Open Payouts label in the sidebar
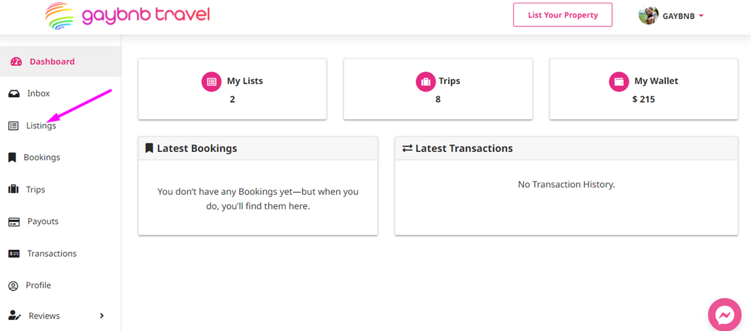The height and width of the screenshot is (331, 751). 42,221
